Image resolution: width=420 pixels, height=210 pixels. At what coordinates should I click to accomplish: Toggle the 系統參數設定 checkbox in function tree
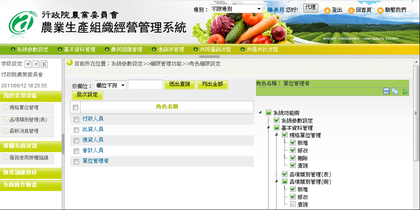[x=277, y=120]
